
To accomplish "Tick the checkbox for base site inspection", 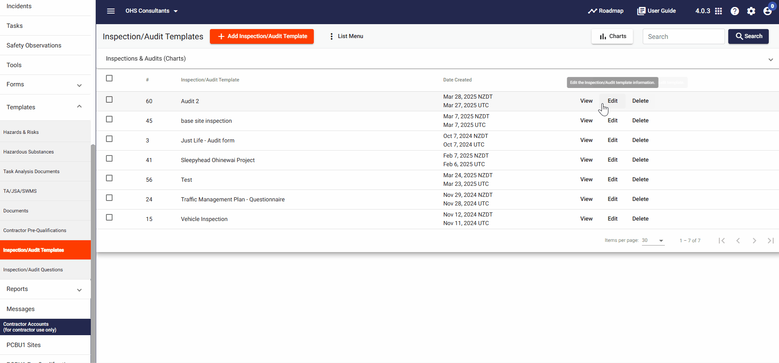I will [x=109, y=119].
